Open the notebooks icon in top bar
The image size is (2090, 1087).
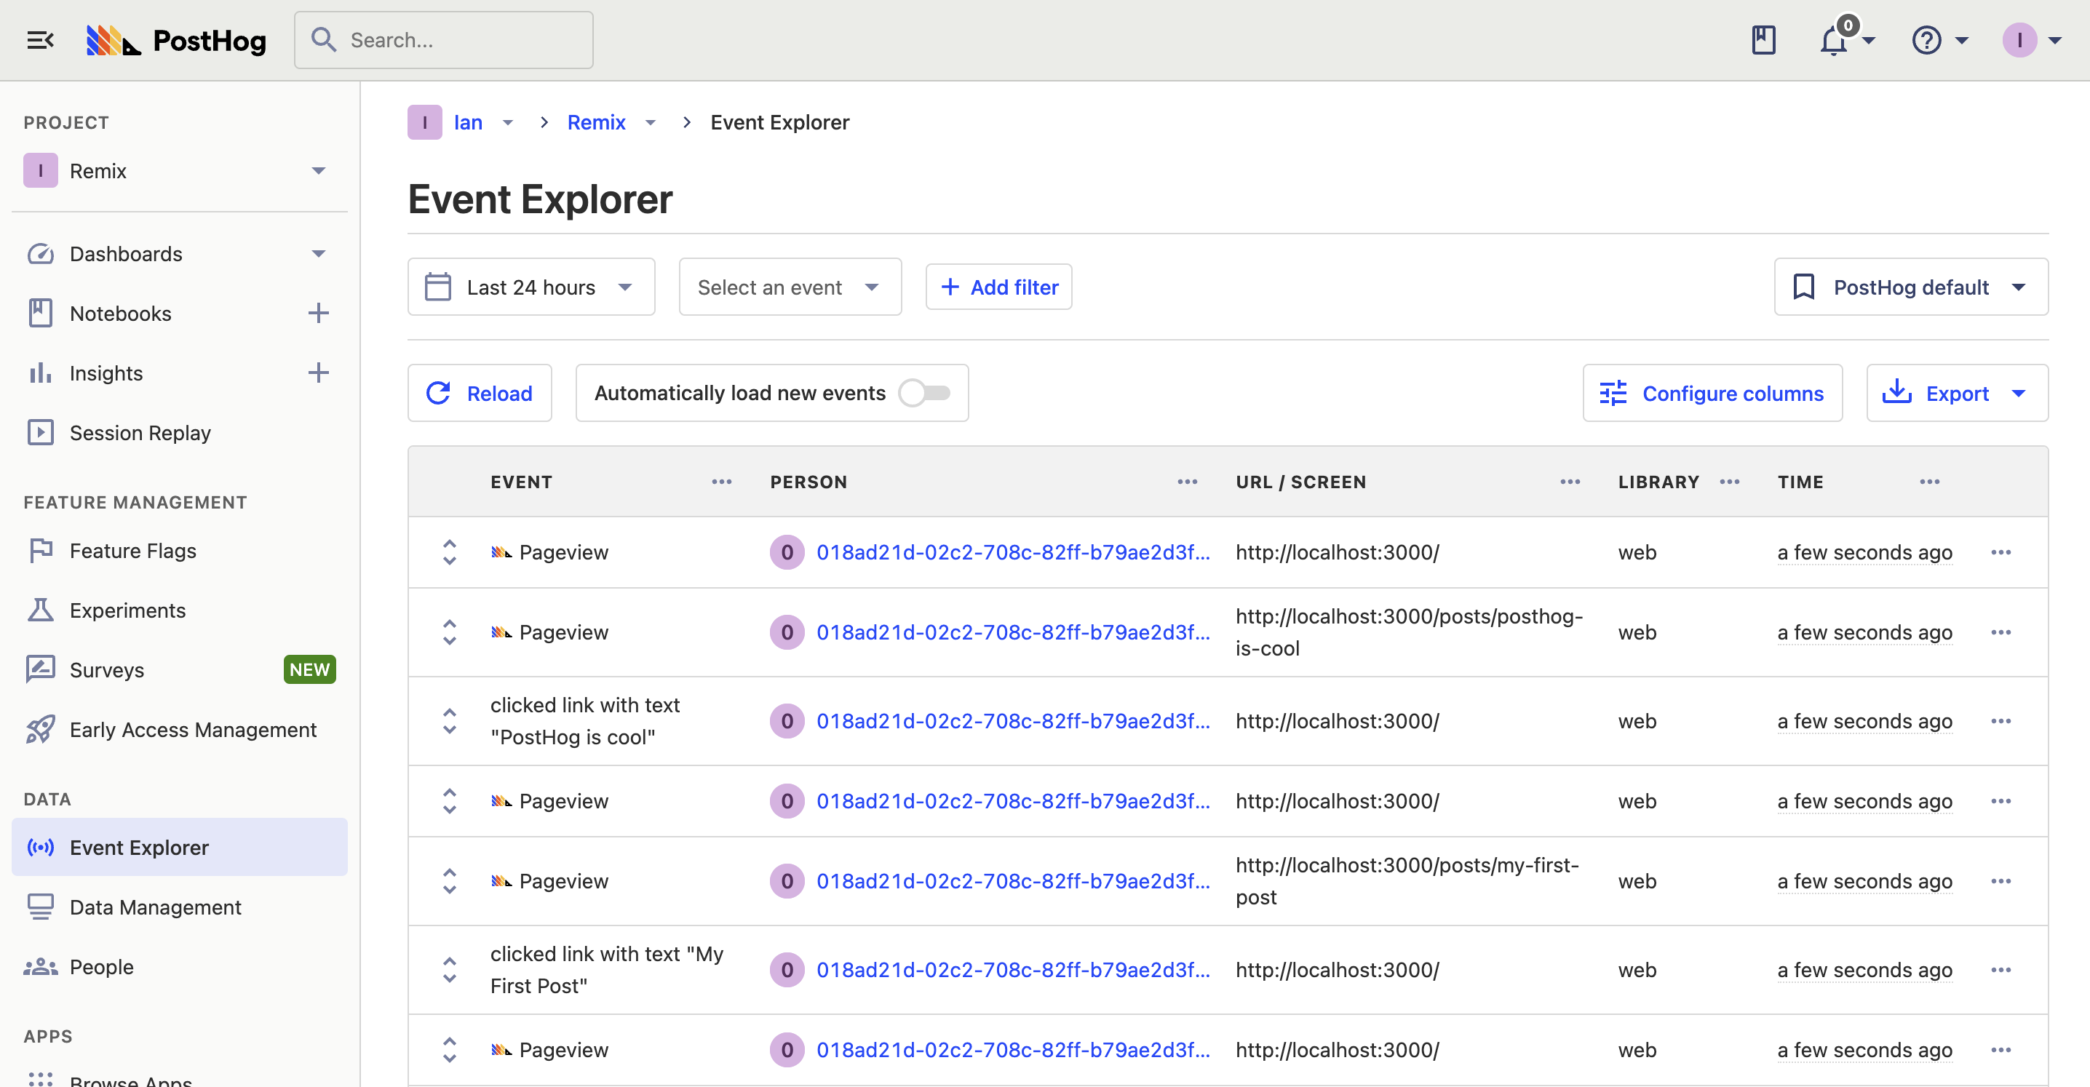click(x=1763, y=40)
